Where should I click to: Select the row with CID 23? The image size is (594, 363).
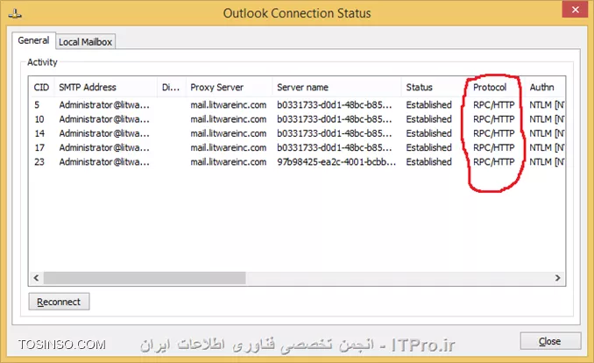[x=297, y=162]
